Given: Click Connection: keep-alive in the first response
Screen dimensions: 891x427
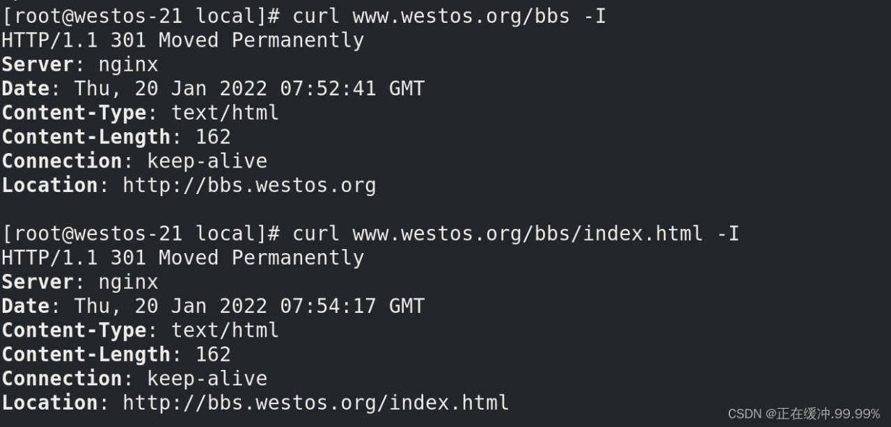Looking at the screenshot, I should click(134, 161).
